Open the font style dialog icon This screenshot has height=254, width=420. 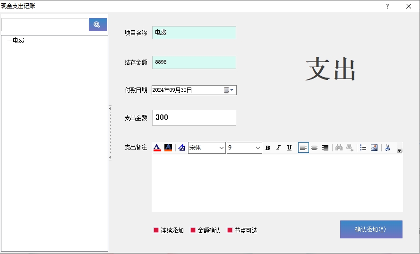(182, 148)
